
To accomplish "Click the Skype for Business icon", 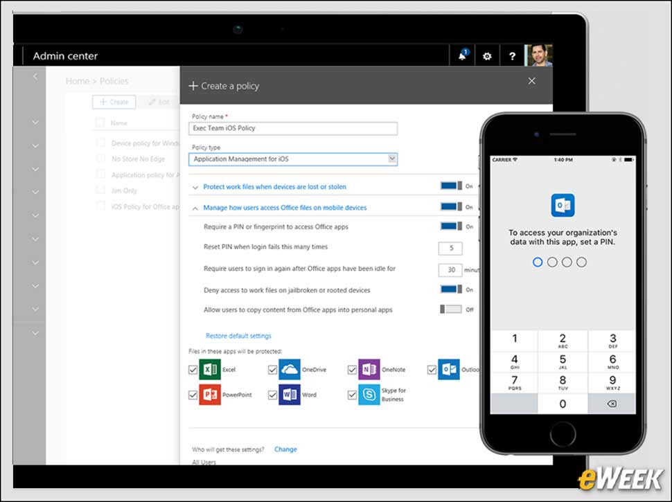I will tap(369, 395).
